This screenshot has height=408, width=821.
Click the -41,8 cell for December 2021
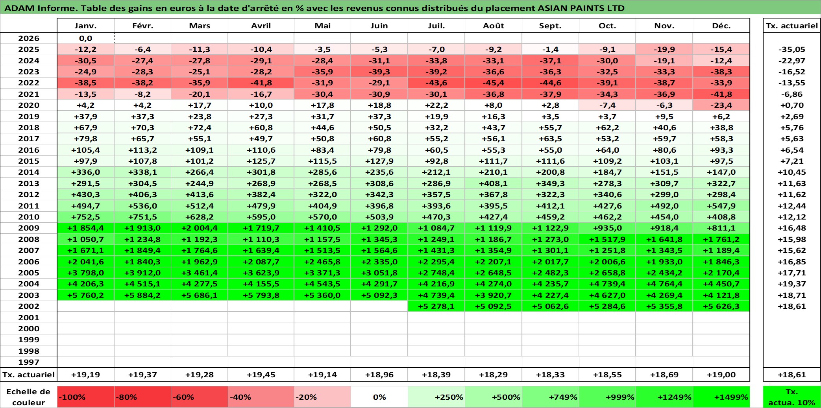721,94
